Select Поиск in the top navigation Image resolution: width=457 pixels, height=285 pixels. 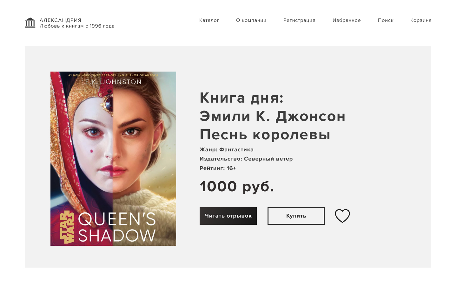click(386, 20)
